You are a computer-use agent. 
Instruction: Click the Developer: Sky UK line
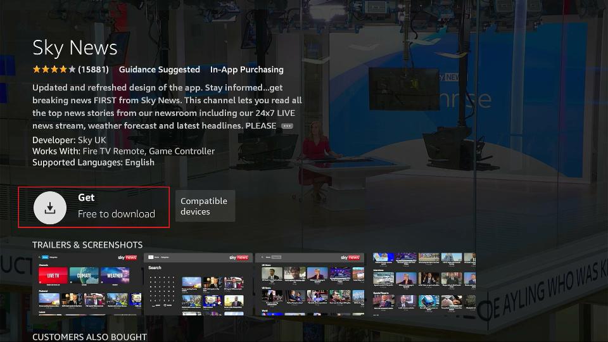69,140
